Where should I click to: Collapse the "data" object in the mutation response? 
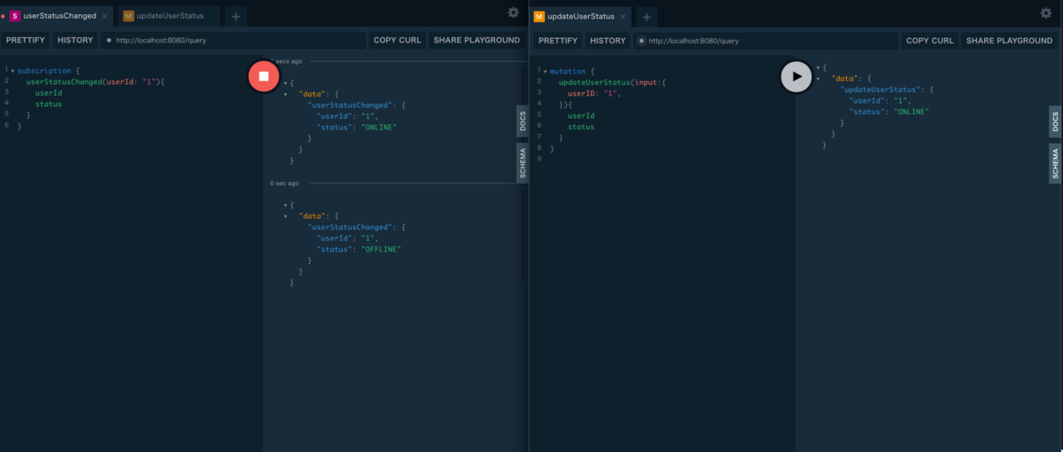[817, 79]
